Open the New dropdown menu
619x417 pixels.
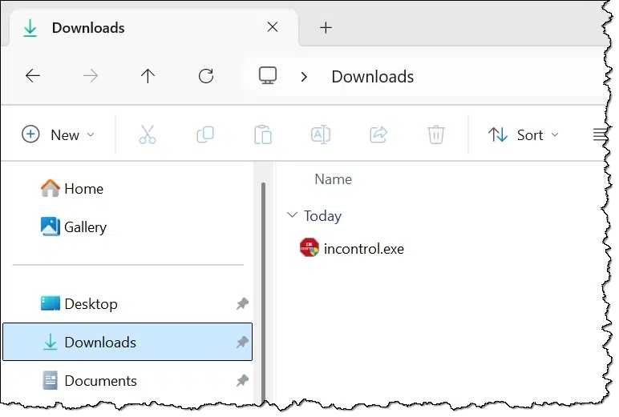pos(59,134)
